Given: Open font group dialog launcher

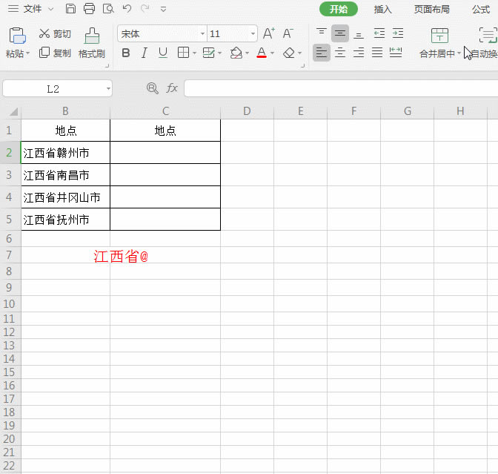Looking at the screenshot, I should 302,66.
